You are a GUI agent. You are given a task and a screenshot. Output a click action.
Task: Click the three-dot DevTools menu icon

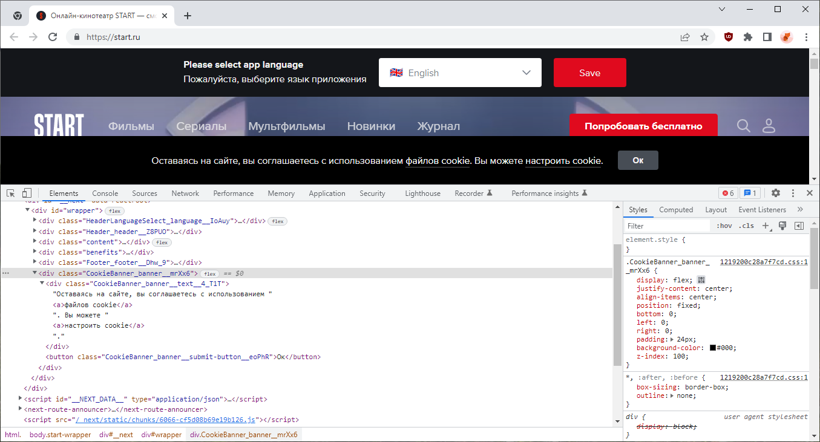[793, 192]
